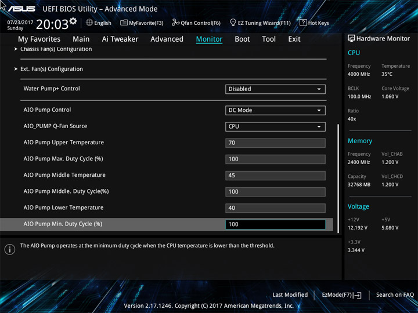Click the 4000 MHz CPU frequency value
The height and width of the screenshot is (313, 418).
359,74
